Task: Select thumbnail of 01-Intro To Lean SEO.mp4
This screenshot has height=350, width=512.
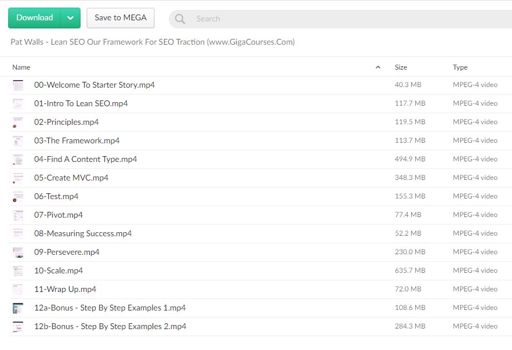Action: click(18, 103)
